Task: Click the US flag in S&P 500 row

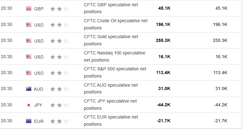Action: pyautogui.click(x=29, y=73)
